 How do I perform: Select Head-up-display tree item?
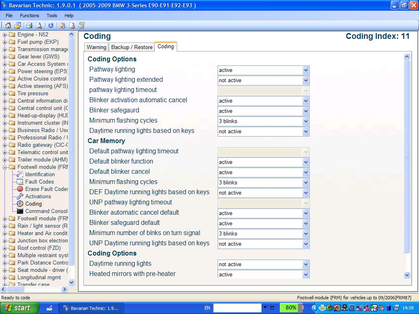tap(43, 116)
